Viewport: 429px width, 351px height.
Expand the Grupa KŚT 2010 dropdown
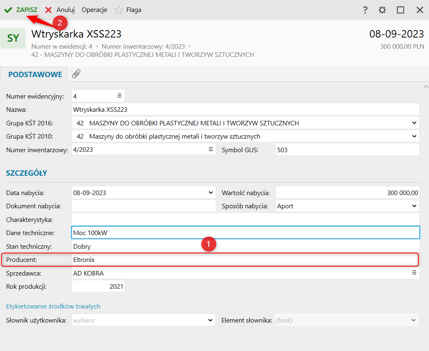click(414, 136)
